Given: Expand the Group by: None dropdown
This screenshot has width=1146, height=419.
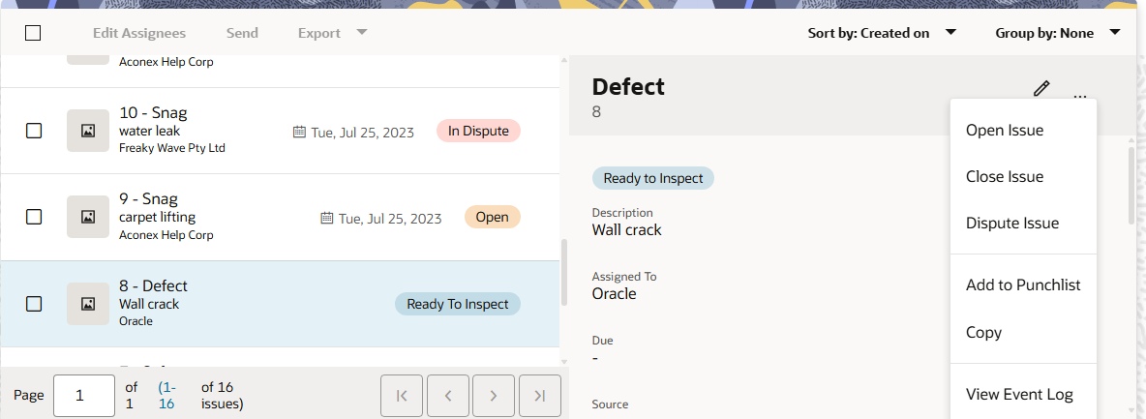Looking at the screenshot, I should coord(1057,33).
